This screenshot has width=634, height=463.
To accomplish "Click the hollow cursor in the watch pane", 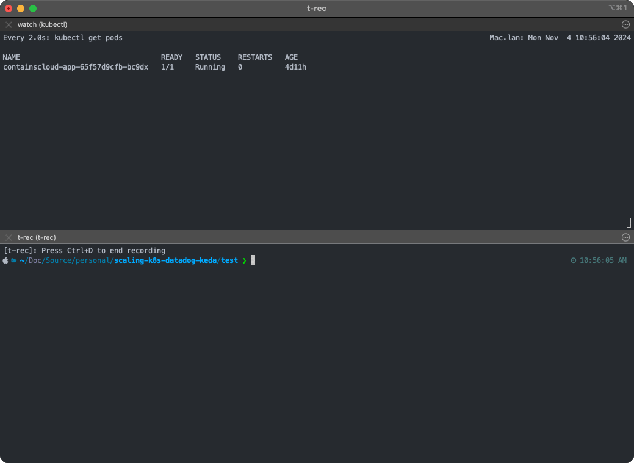I will click(629, 223).
